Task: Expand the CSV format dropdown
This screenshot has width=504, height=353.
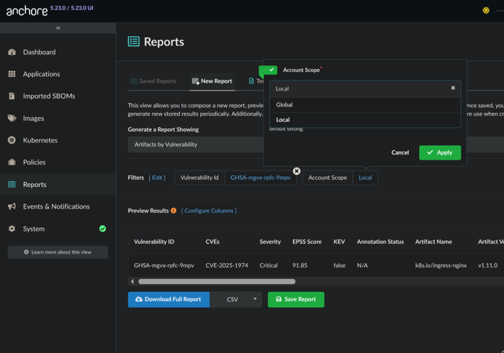Action: (254, 299)
